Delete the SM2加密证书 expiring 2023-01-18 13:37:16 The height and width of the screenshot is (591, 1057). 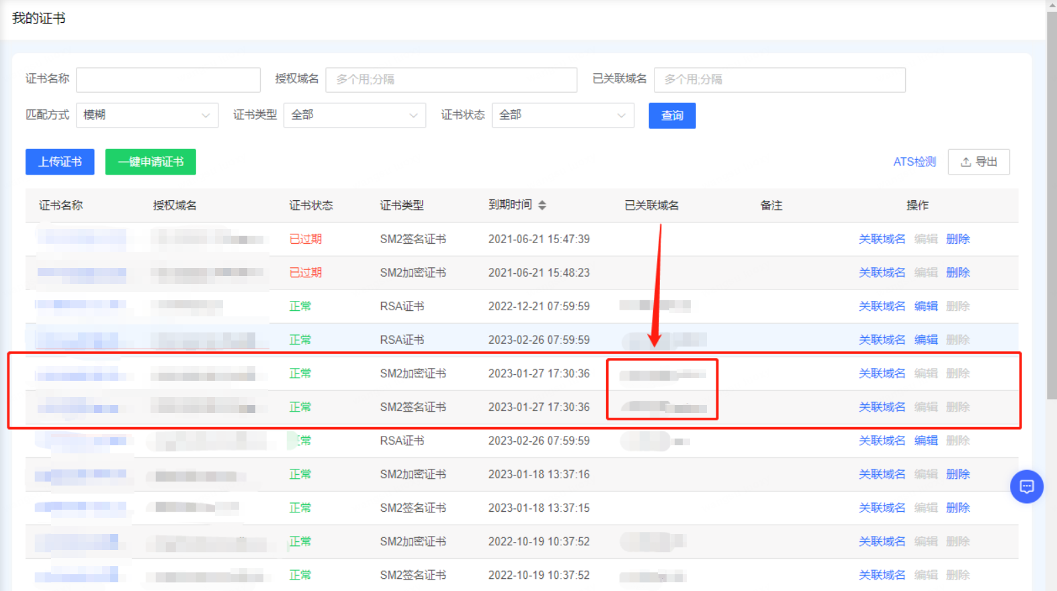pos(958,474)
